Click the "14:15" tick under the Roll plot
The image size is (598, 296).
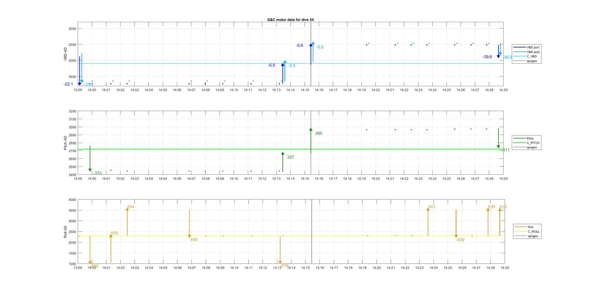click(x=305, y=268)
